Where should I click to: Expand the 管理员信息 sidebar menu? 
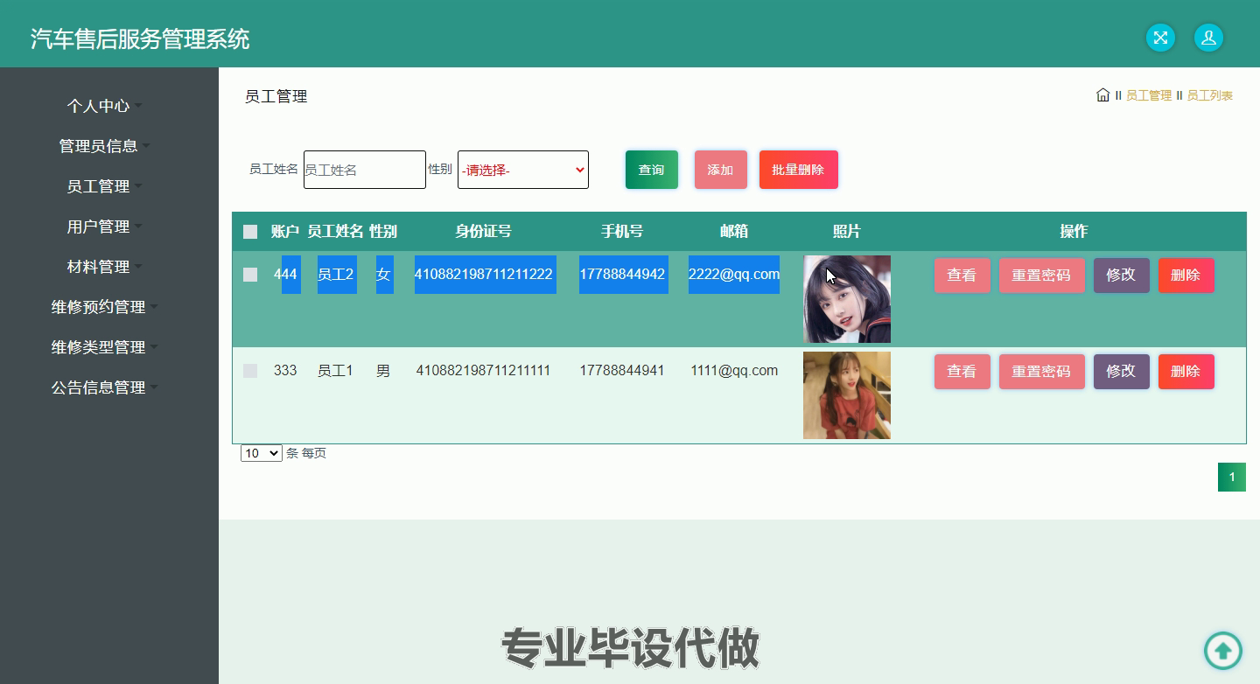(105, 146)
